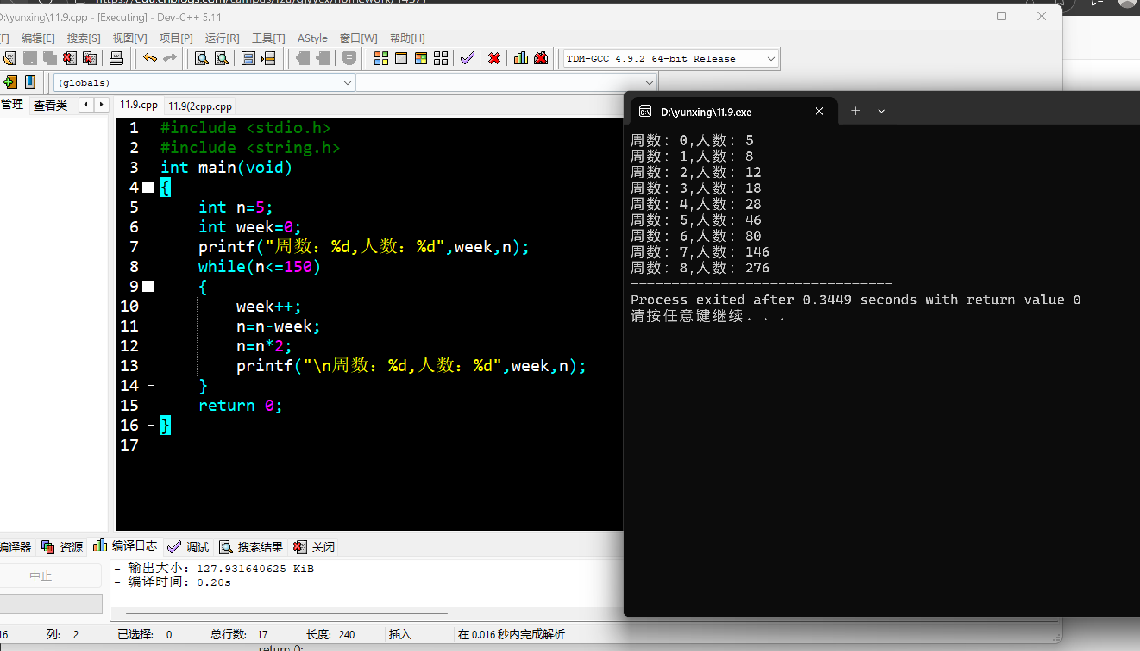Switch to the 11.9(2cpp.cpp tab

[x=200, y=106]
